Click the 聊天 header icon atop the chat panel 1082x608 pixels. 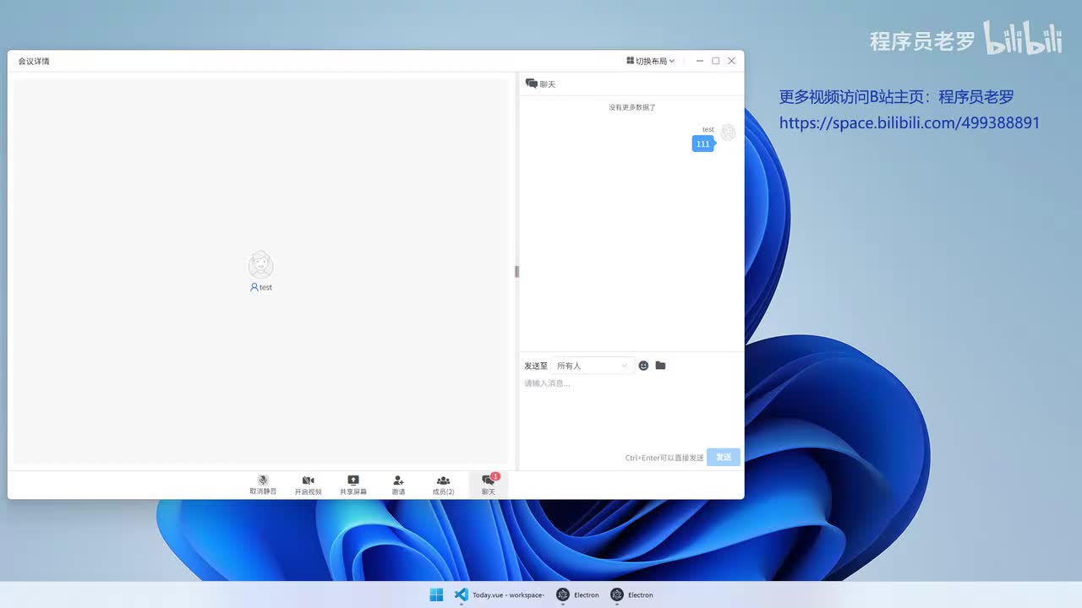click(532, 84)
